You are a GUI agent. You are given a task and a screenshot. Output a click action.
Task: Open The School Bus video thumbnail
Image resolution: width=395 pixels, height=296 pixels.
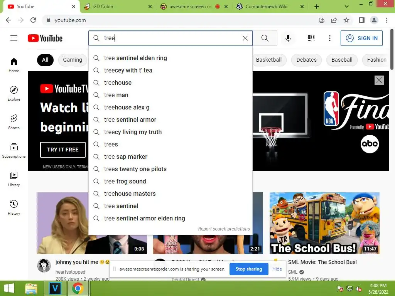tap(324, 223)
